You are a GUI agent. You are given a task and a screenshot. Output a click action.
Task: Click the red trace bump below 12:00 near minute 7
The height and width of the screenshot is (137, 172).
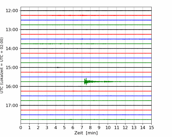[83, 15]
